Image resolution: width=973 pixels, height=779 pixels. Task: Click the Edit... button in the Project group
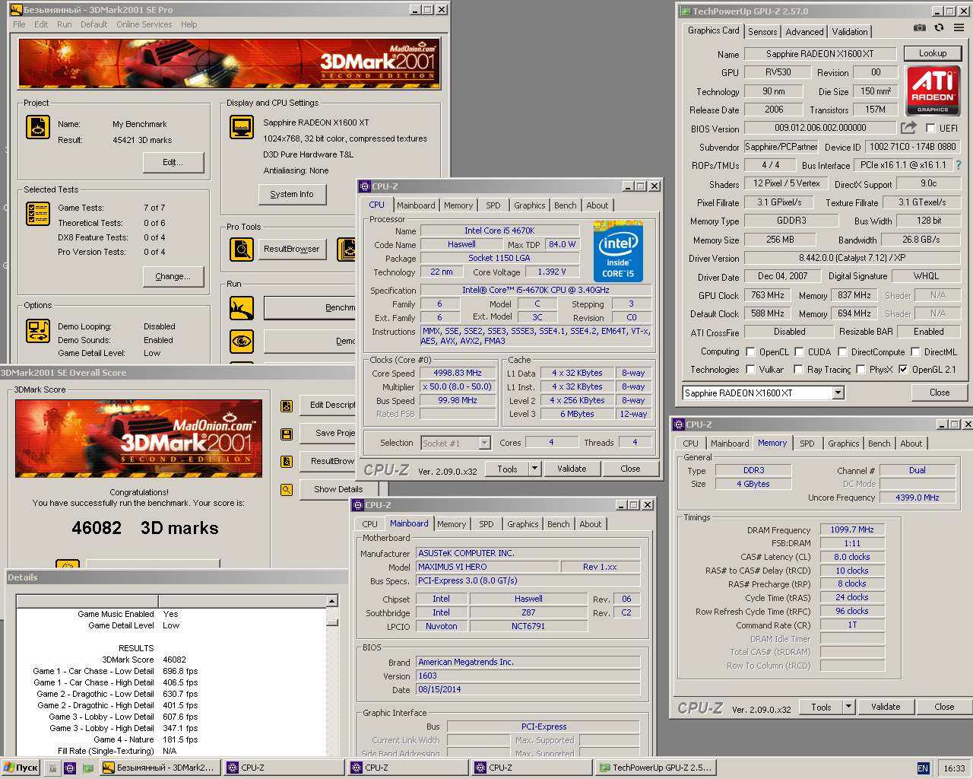173,162
